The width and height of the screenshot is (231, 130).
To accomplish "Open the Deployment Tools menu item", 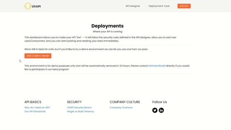I will pyautogui.click(x=159, y=6).
